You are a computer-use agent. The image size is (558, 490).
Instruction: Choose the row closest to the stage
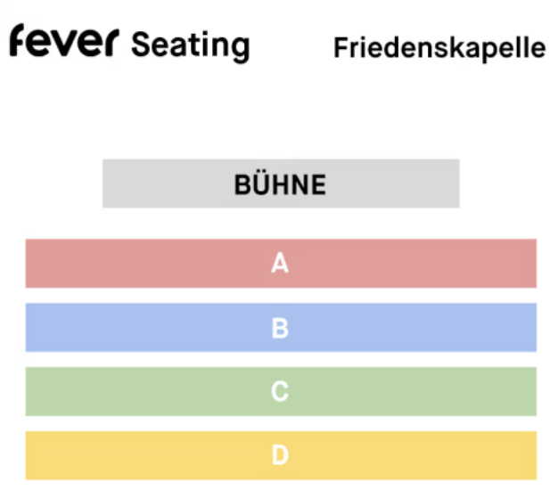coord(281,263)
